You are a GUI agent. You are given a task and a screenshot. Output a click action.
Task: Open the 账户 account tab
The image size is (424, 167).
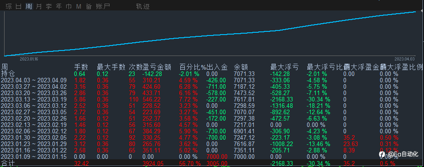pyautogui.click(x=103, y=6)
